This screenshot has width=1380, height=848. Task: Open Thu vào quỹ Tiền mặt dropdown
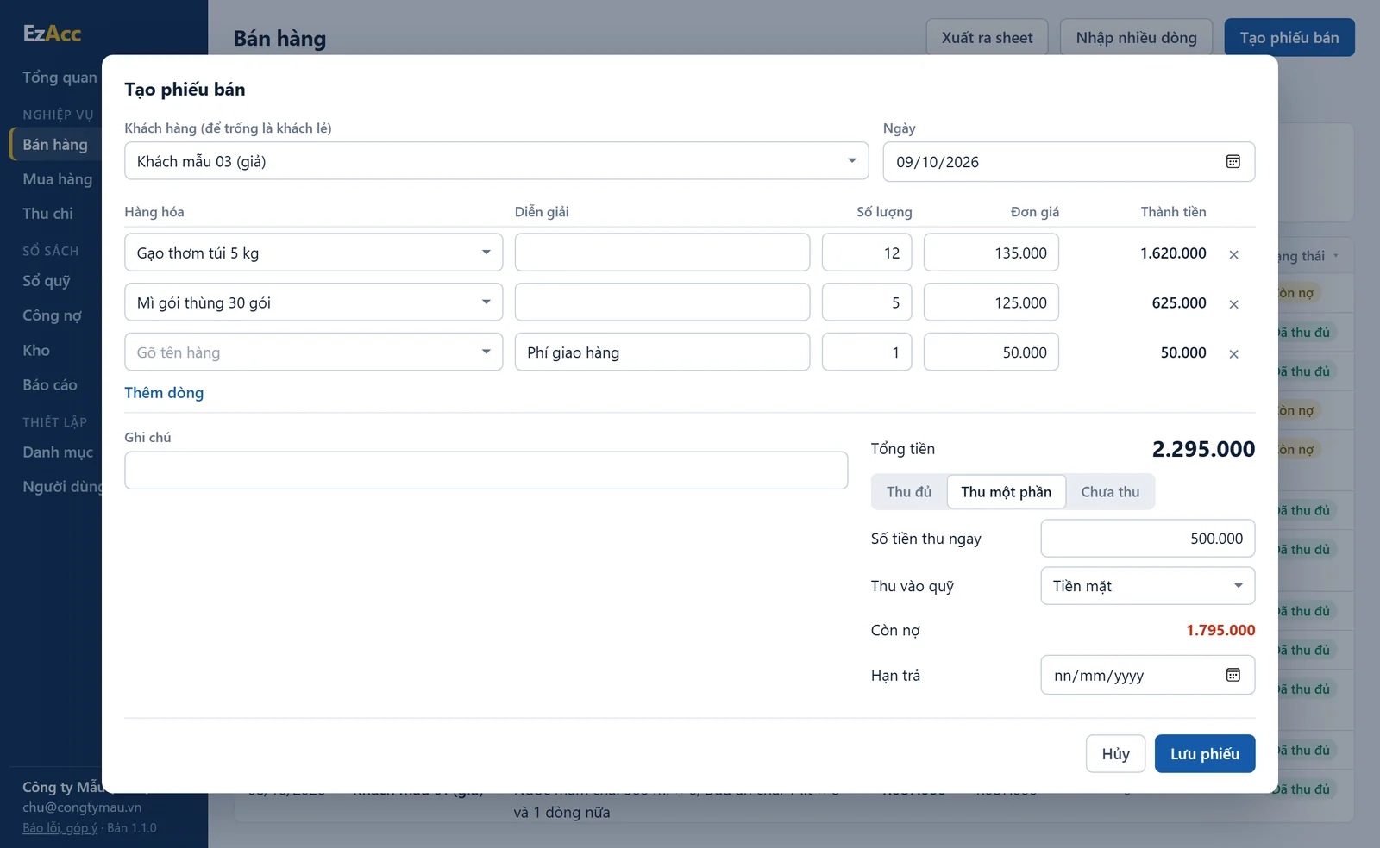coord(1147,586)
